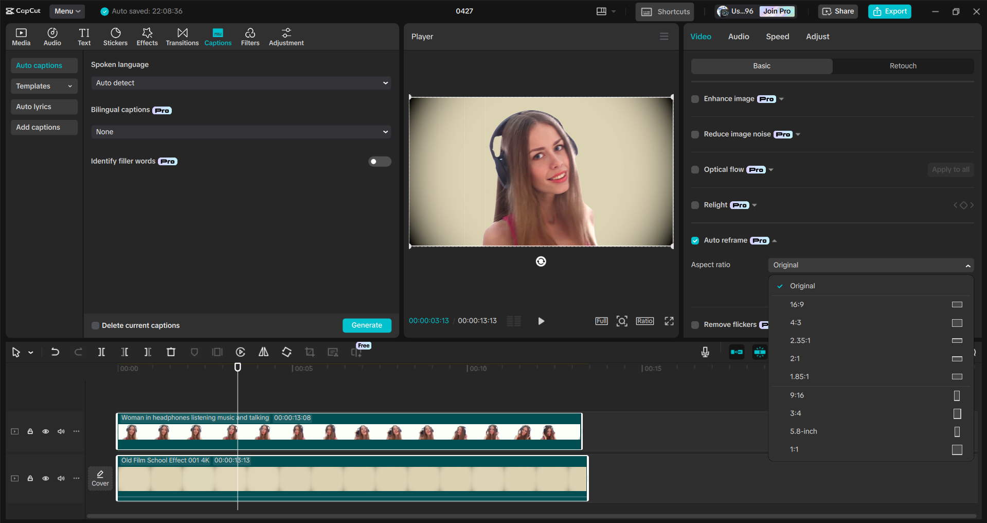The image size is (987, 523).
Task: Select the Split tool on the timeline
Action: point(101,352)
